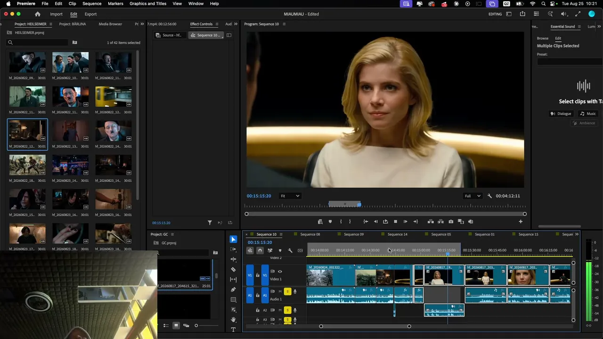Enable voice-over record on Audio 1
Screen dimensions: 603x339
(x=295, y=291)
